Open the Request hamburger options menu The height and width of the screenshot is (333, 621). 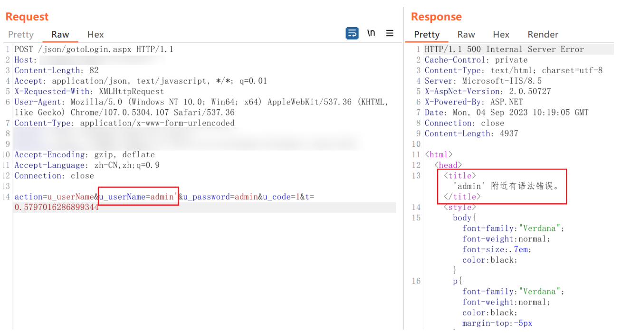[x=390, y=33]
